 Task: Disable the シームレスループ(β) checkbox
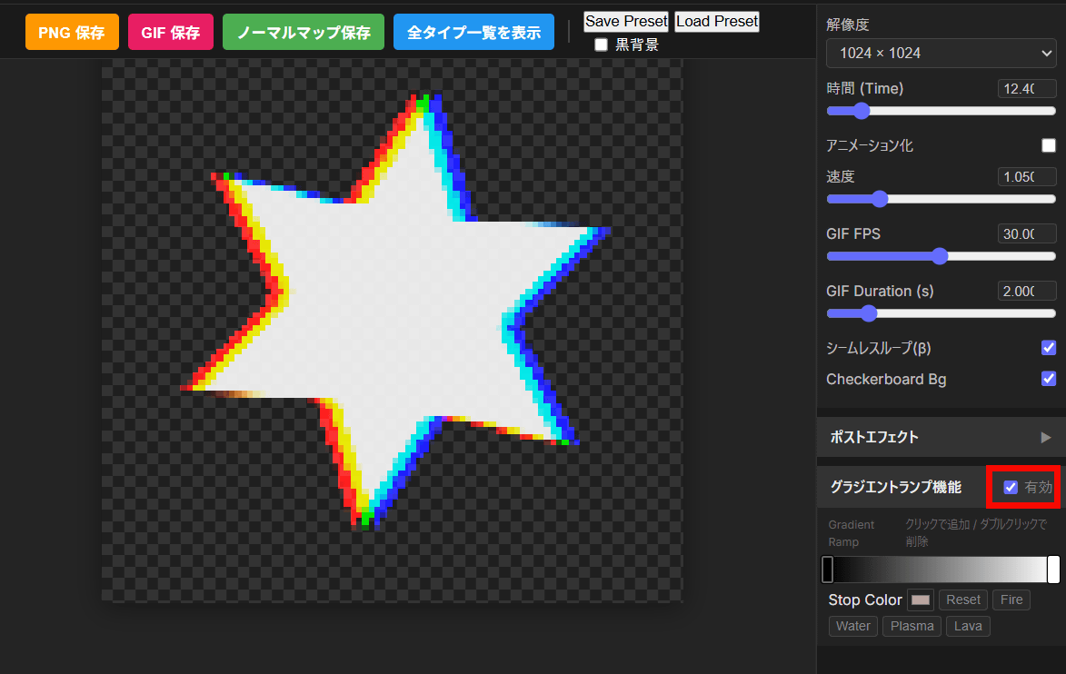1049,348
